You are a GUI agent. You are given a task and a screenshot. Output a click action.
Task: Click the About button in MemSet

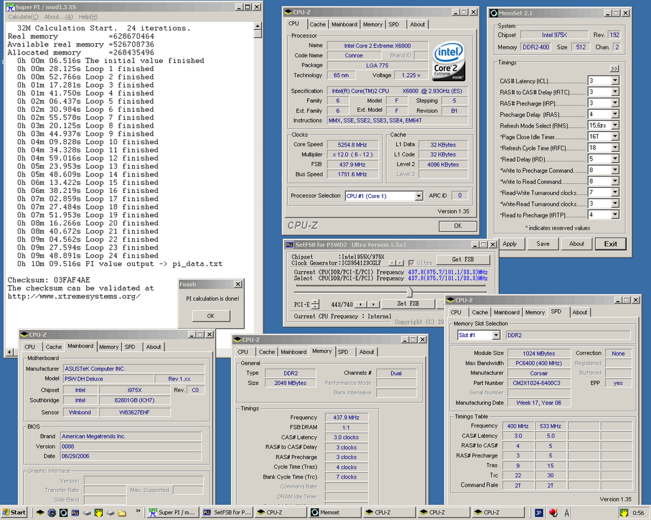point(576,244)
